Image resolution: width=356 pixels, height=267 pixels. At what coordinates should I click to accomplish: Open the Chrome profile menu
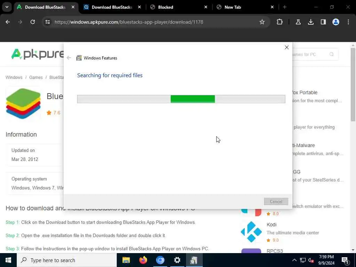[335, 22]
